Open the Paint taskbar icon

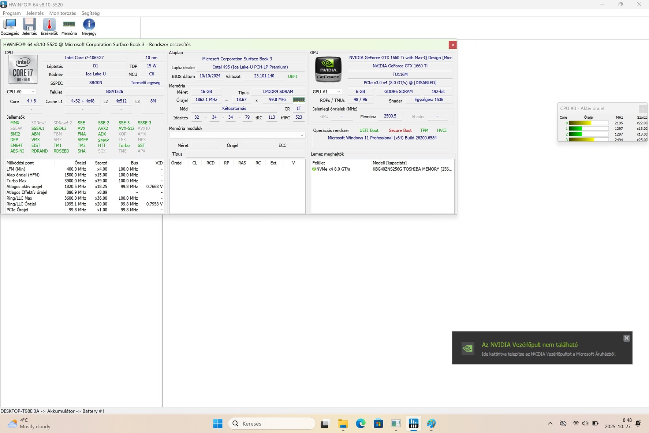[431, 424]
